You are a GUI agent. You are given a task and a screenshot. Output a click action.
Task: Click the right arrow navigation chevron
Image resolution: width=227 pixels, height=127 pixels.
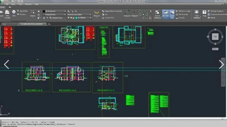pyautogui.click(x=221, y=64)
